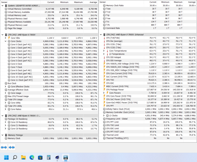Collapse the System GIGABYTE X670E AORUS group
This screenshot has width=197, height=162.
tap(2, 6)
